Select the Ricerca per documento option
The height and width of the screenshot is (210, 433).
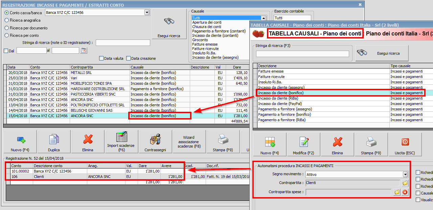[6, 28]
